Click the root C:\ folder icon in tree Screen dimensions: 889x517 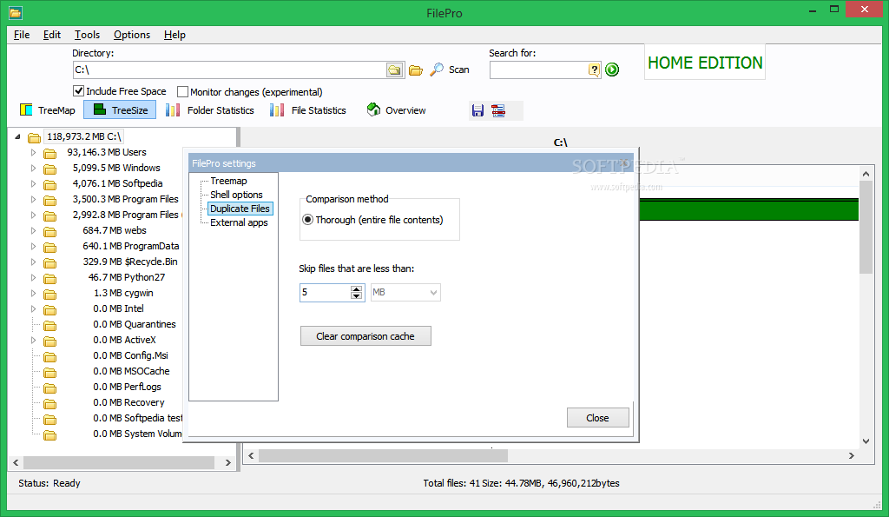[x=34, y=137]
